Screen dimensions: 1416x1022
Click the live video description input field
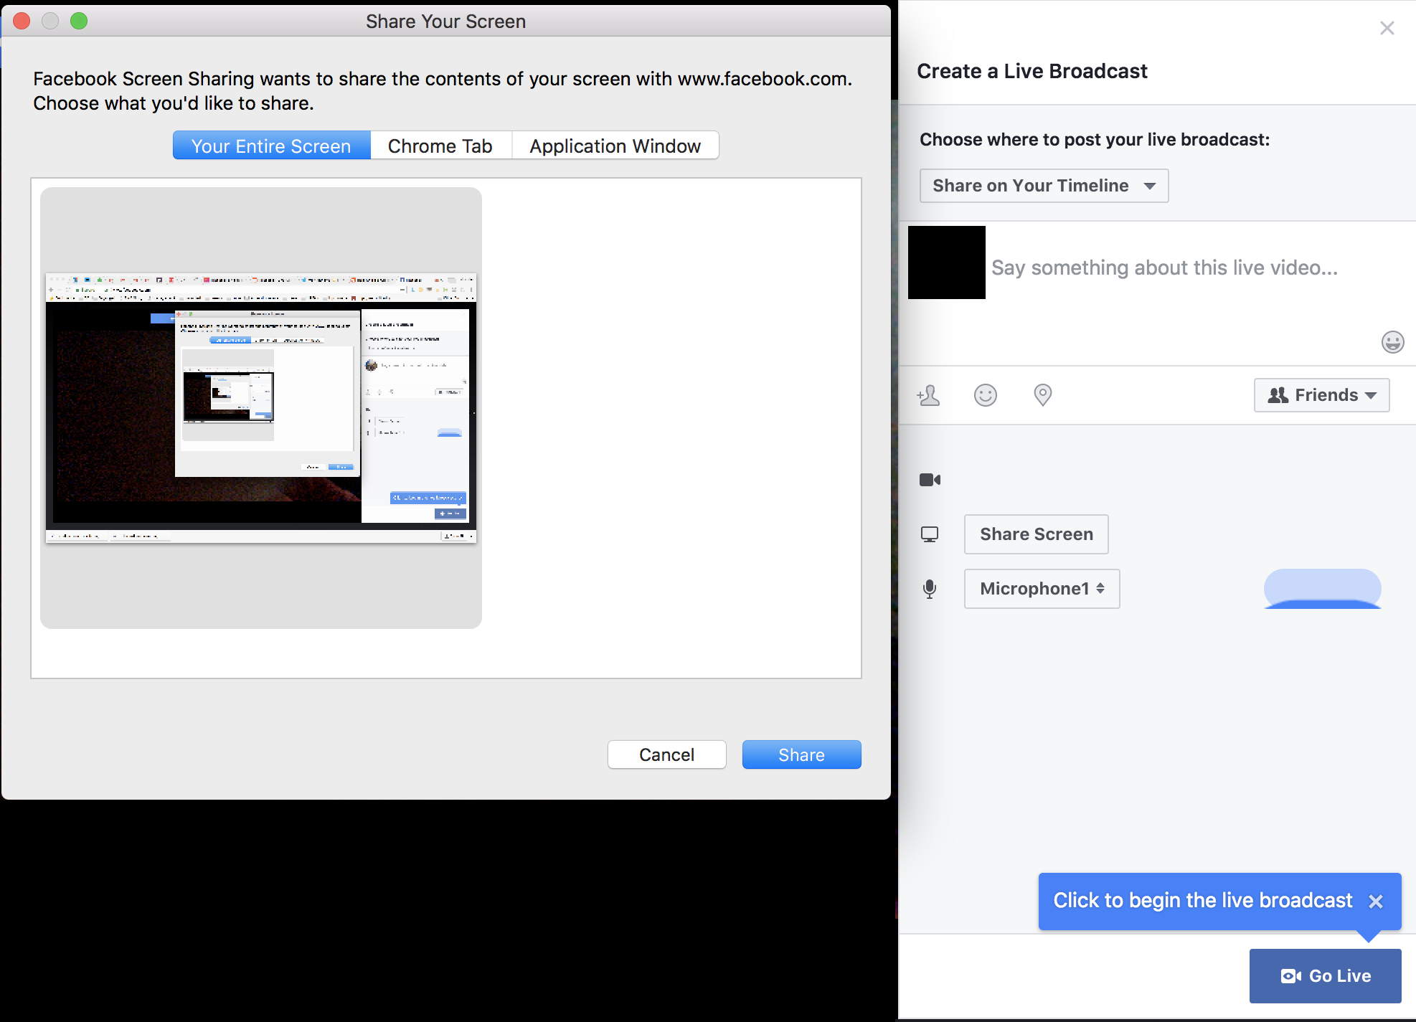[1166, 267]
